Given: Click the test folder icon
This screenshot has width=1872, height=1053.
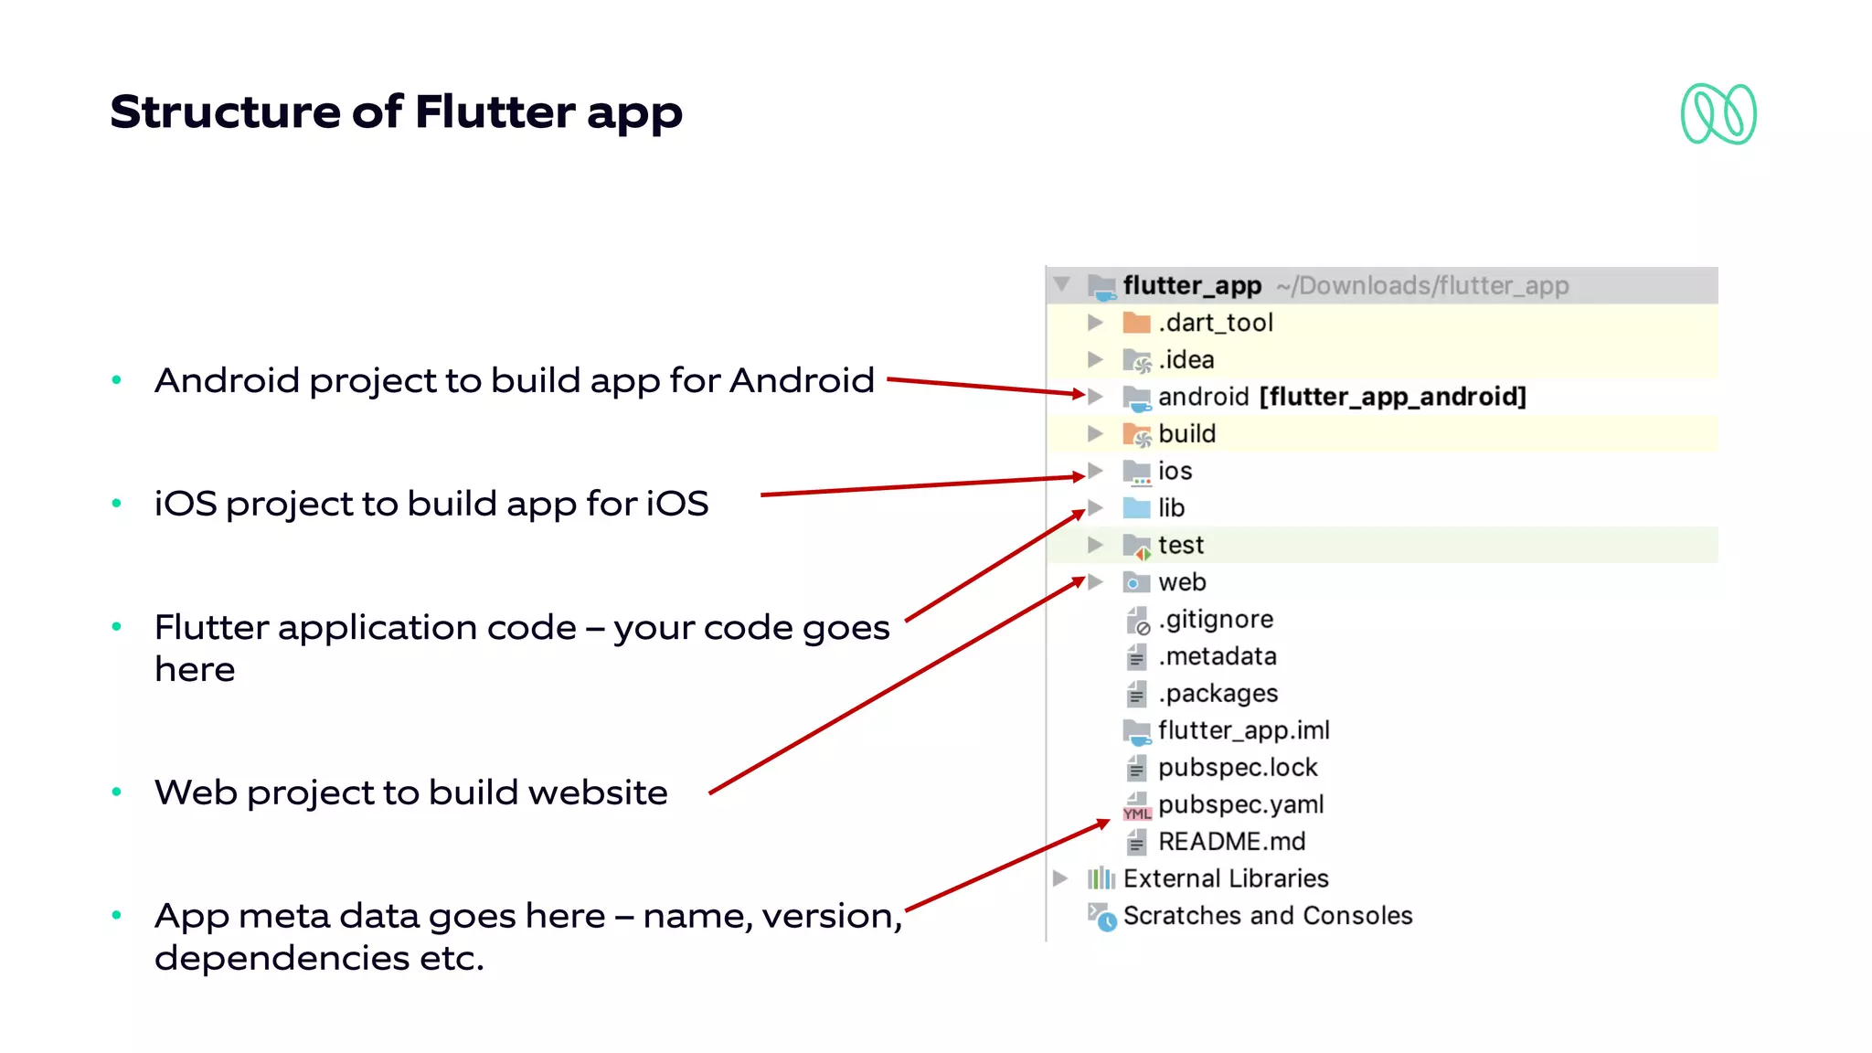Looking at the screenshot, I should [x=1137, y=547].
